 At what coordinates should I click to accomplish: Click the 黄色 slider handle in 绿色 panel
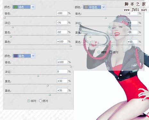11,36
